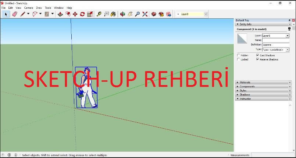Expand the Shadows panel
The height and width of the screenshot is (158, 296).
pyautogui.click(x=238, y=95)
